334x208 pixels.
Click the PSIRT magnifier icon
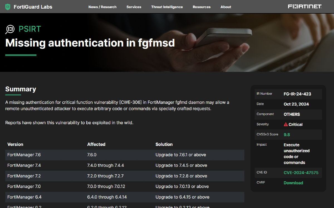click(10, 29)
